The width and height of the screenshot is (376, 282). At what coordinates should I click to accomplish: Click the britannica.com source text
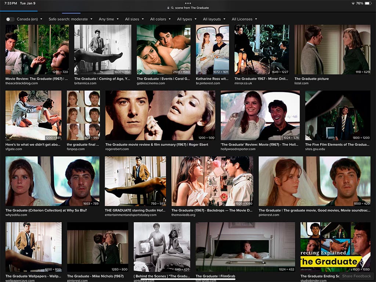point(85,83)
